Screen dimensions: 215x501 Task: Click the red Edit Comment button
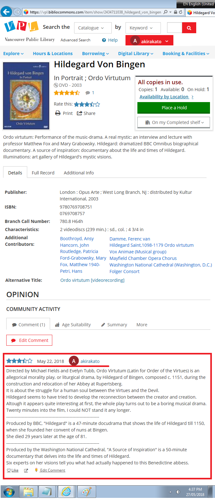pyautogui.click(x=29, y=340)
